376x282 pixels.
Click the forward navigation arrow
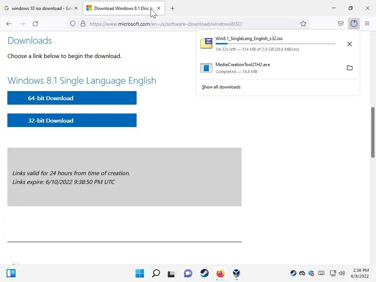pos(22,24)
